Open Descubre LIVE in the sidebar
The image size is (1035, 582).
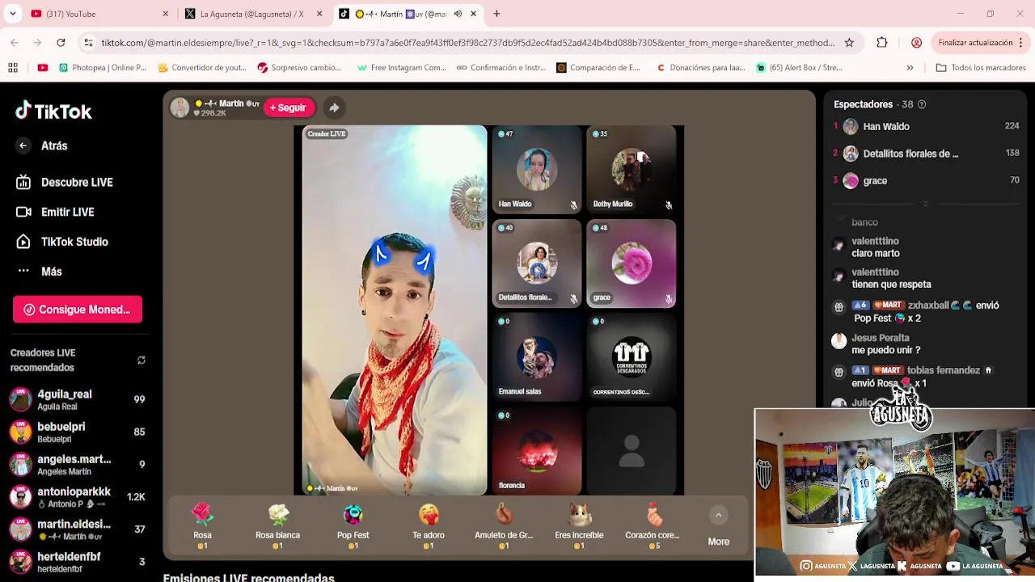click(x=65, y=182)
